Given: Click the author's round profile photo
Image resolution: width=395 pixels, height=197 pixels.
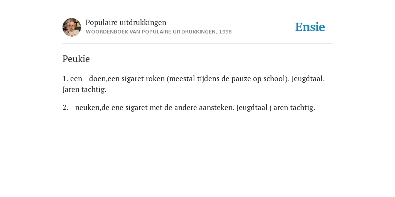Looking at the screenshot, I should point(72,27).
